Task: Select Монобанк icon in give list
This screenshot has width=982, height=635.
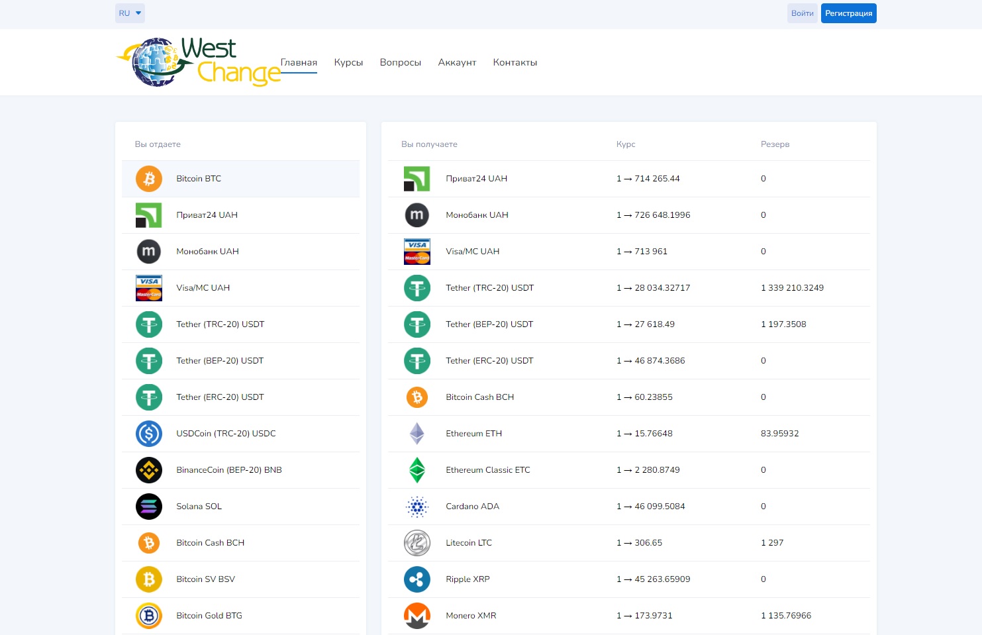Action: tap(149, 252)
